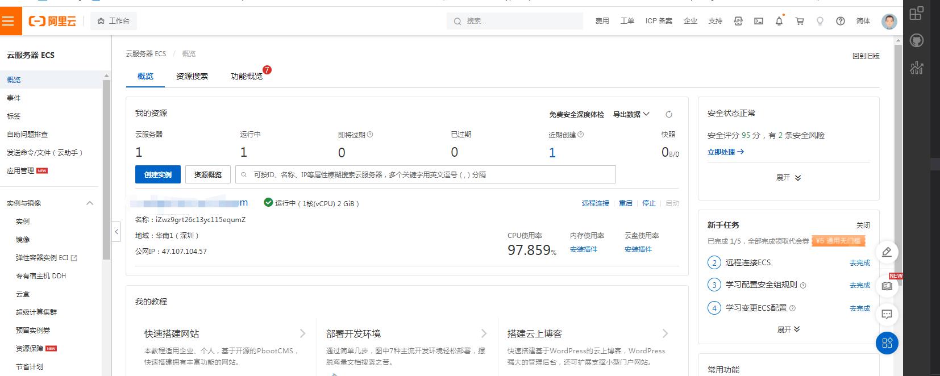Open the 搭建云上博客 tutorial arrow
Image resolution: width=940 pixels, height=376 pixels.
coord(665,333)
